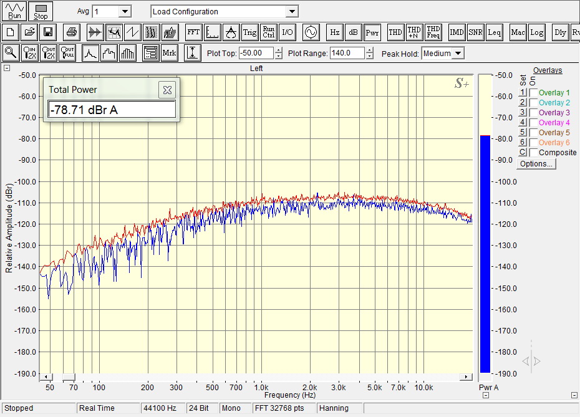Click the Stop button

(x=41, y=11)
